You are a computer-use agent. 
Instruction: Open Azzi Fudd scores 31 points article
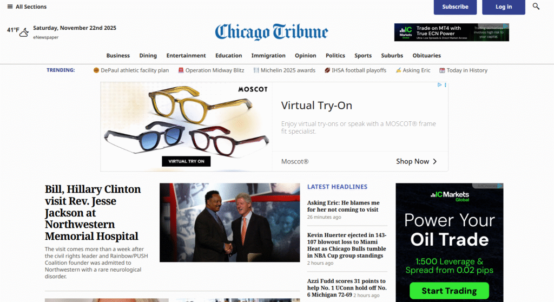point(347,287)
